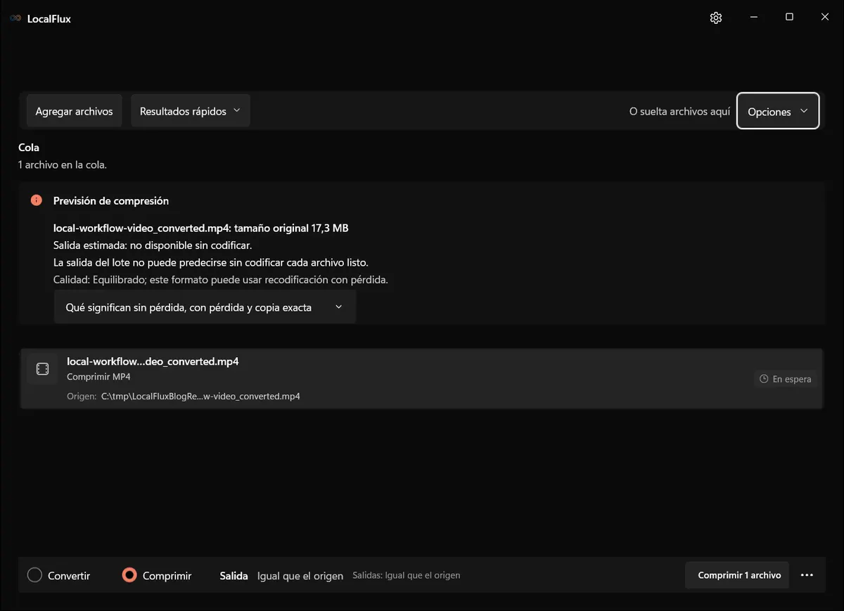Click the text 1 archivo en la cola.
Viewport: 844px width, 611px height.
pos(63,165)
